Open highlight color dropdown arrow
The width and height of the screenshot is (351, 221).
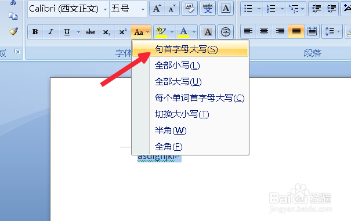tap(172, 32)
